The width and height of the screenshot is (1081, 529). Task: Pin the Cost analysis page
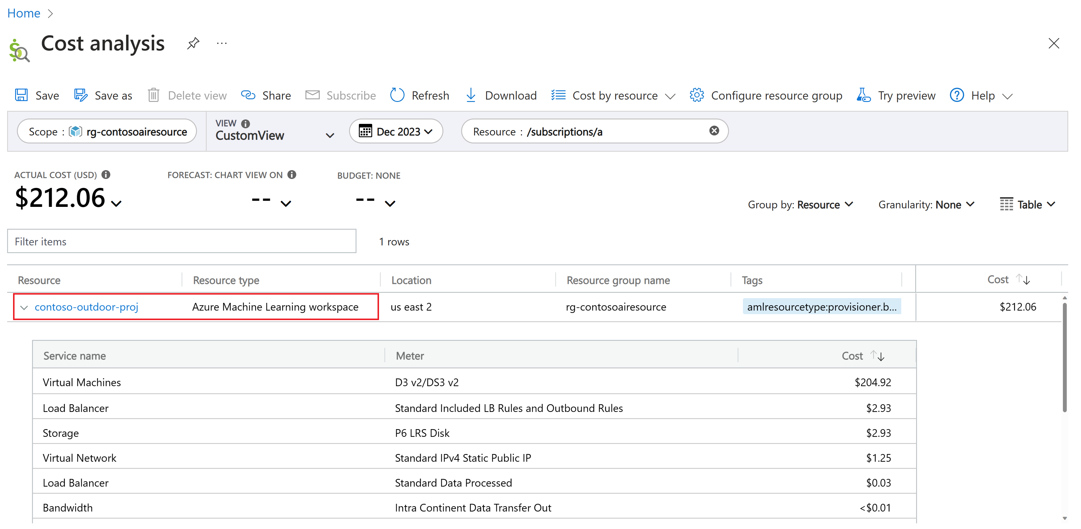tap(193, 43)
